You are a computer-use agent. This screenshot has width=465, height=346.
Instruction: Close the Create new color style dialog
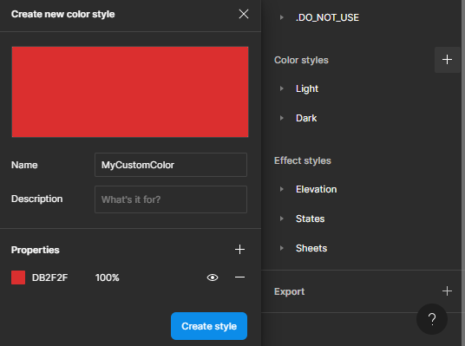[244, 14]
